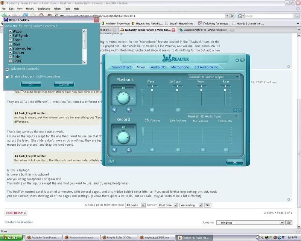
Task: Mute the SW Synth channel
Action: click(178, 110)
